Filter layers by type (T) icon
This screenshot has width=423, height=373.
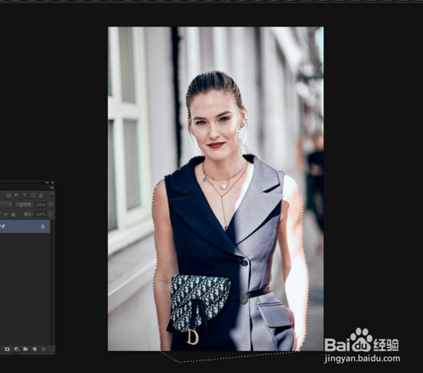pos(25,195)
